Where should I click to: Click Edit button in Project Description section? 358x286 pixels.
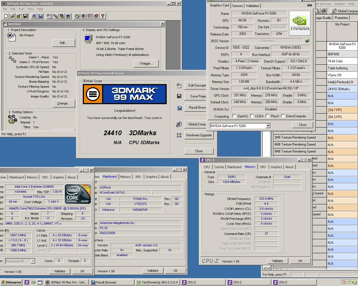click(64, 43)
